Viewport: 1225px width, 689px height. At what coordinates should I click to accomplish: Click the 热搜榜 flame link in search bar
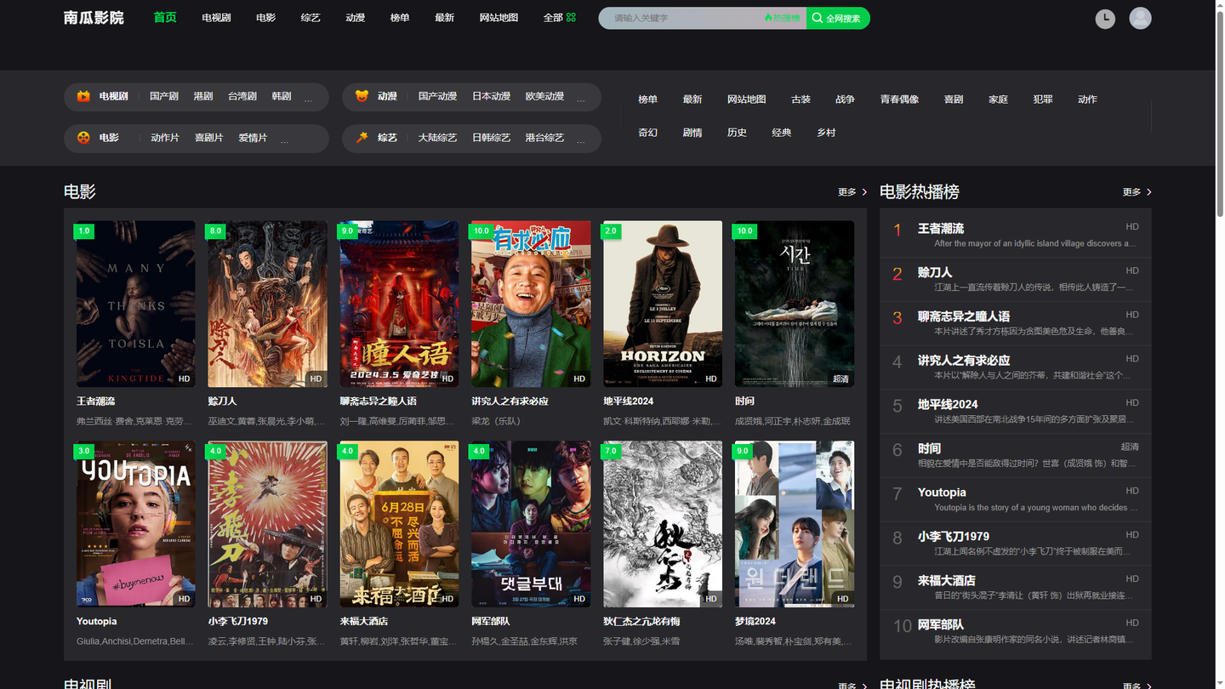click(782, 18)
